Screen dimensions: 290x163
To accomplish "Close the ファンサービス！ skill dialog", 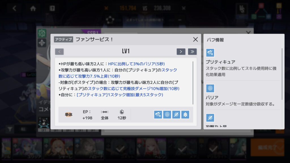I will 195,39.
